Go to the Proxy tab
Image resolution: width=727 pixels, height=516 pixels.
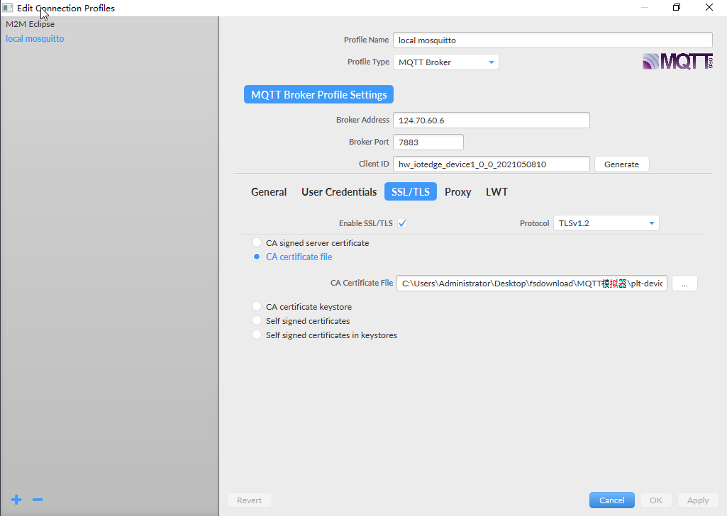[x=457, y=192]
